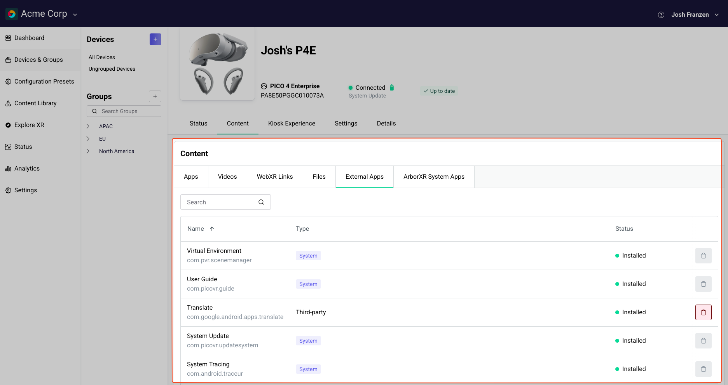
Task: Add a new device with purple plus button
Action: [x=155, y=39]
